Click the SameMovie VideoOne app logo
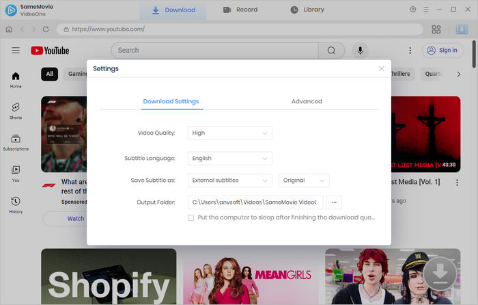This screenshot has width=478, height=305. pyautogui.click(x=11, y=10)
